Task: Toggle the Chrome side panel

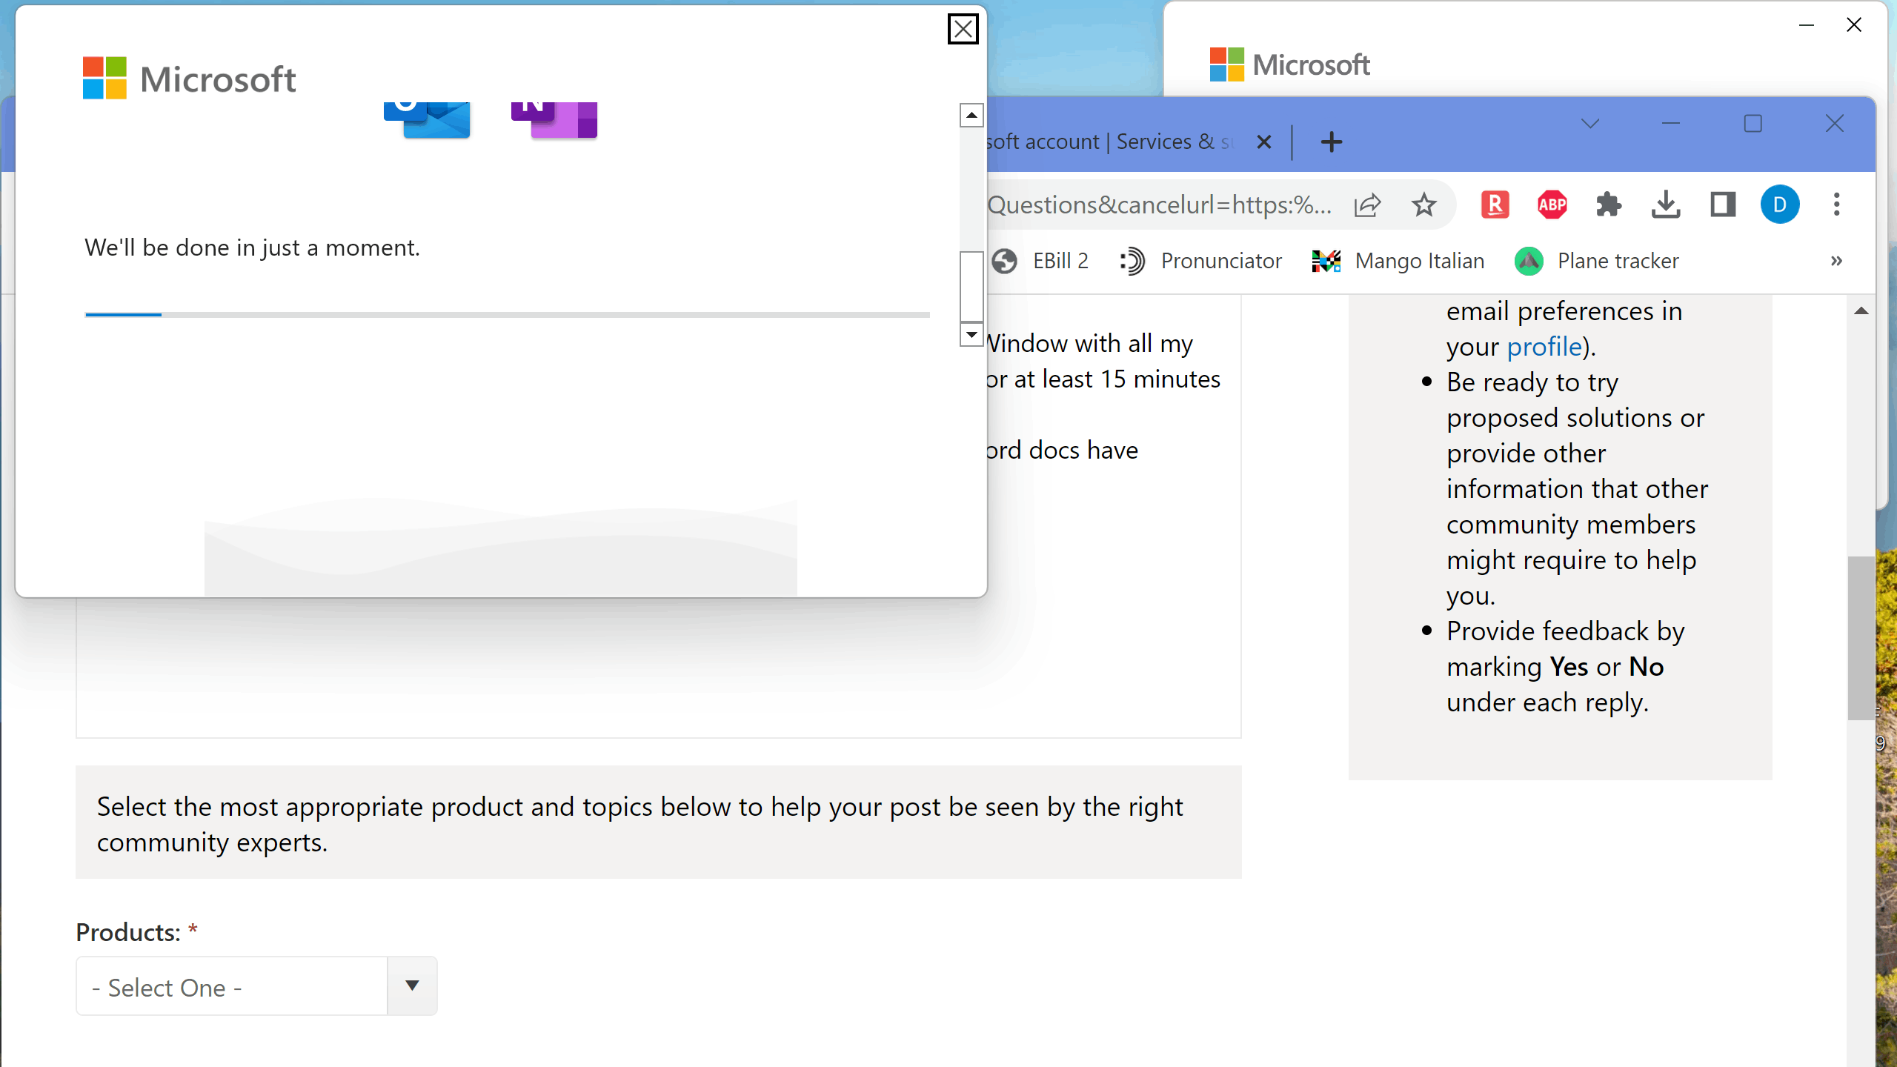Action: click(x=1723, y=205)
